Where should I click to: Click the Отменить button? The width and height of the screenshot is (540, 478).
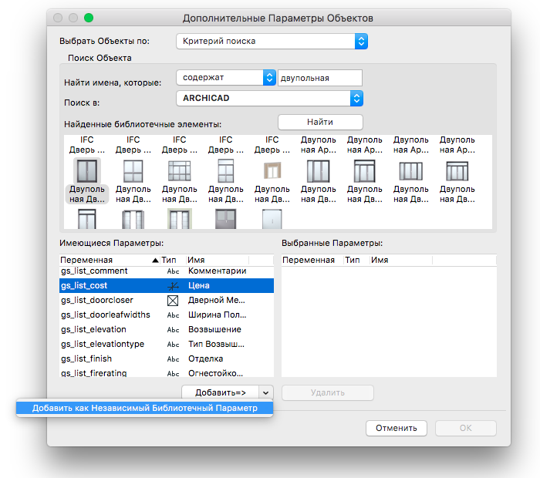pos(397,428)
